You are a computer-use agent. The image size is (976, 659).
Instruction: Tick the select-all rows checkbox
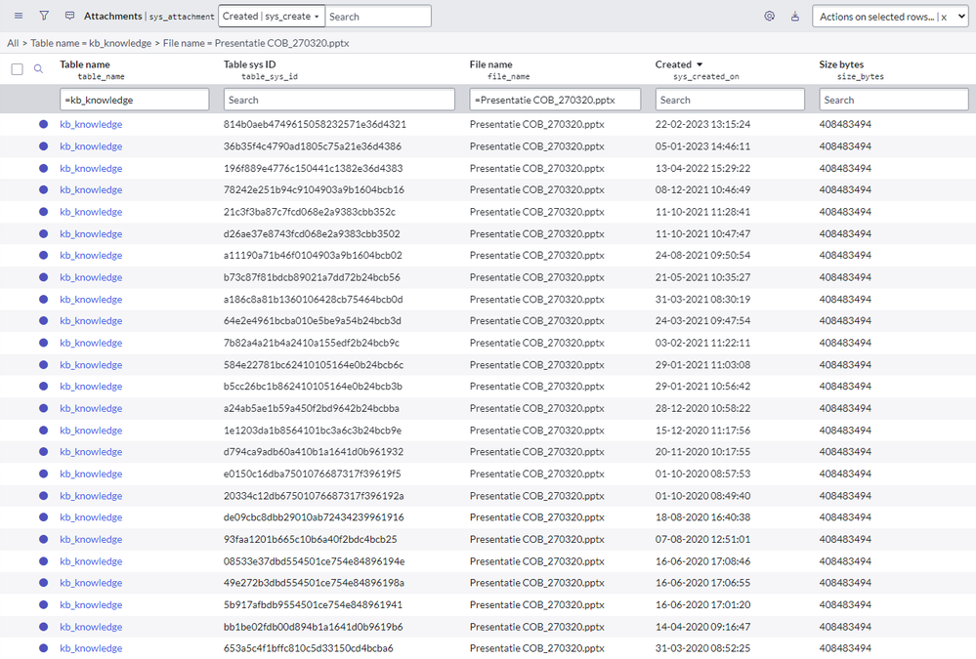click(x=18, y=69)
